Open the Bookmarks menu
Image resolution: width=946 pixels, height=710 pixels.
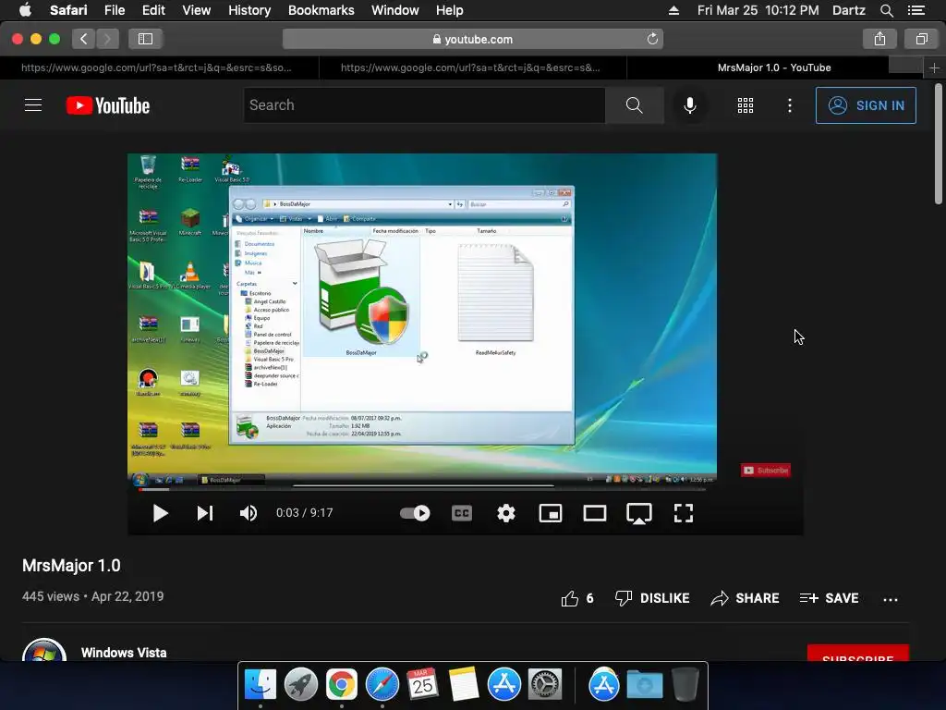tap(321, 10)
